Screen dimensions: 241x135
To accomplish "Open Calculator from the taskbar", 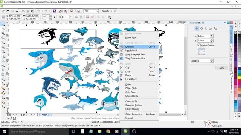I will 82,132.
